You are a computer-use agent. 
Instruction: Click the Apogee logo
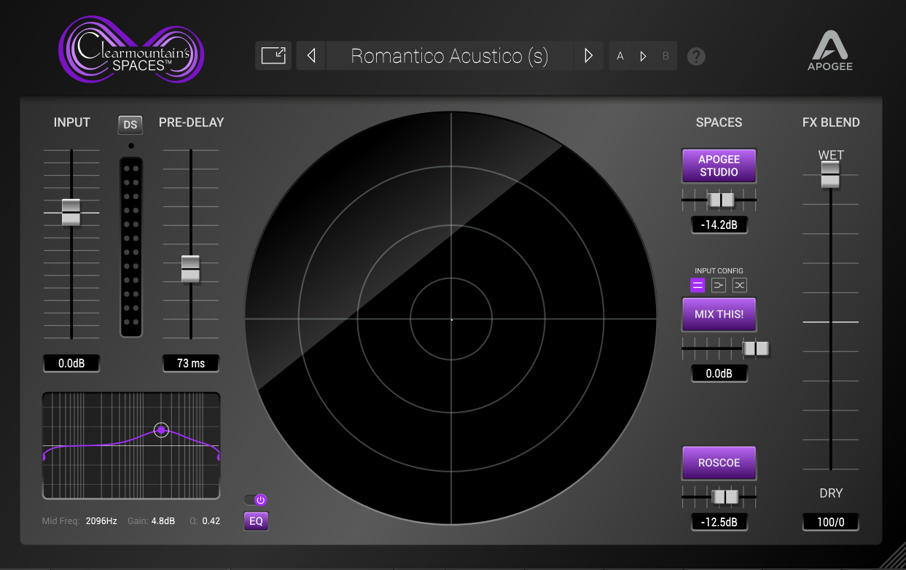[x=829, y=50]
